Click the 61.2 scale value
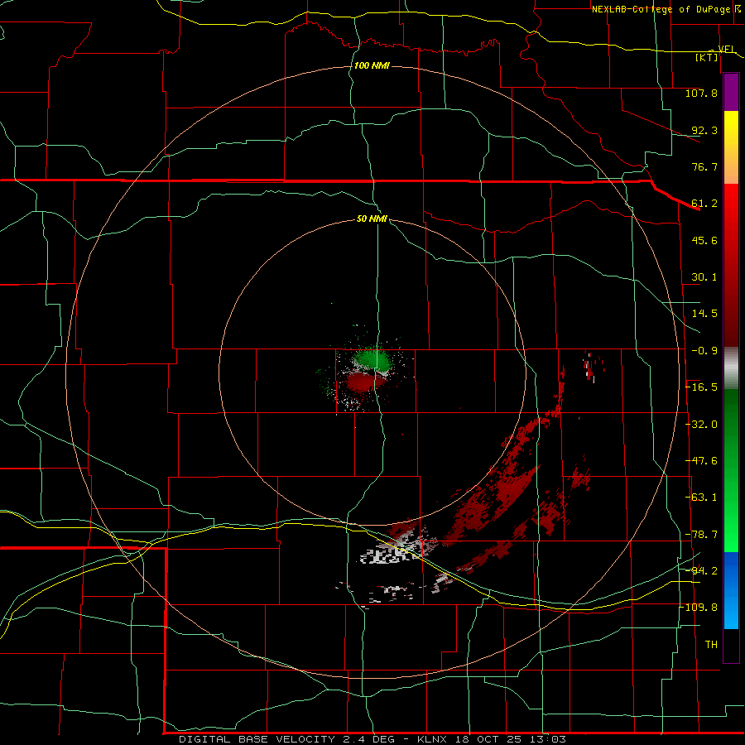Screen dimensions: 745x745 [704, 204]
